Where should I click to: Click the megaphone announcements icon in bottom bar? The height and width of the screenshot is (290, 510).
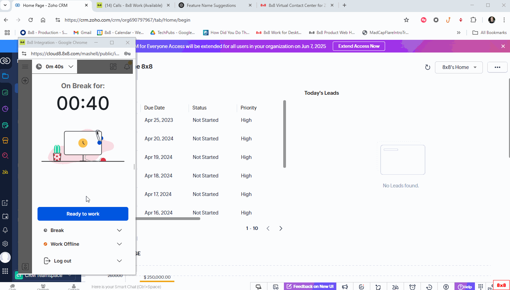click(x=345, y=287)
